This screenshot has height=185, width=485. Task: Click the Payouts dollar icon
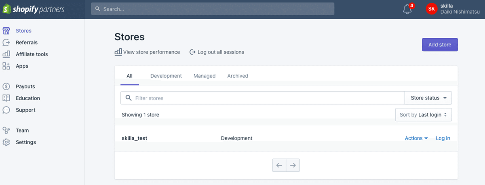coord(6,86)
